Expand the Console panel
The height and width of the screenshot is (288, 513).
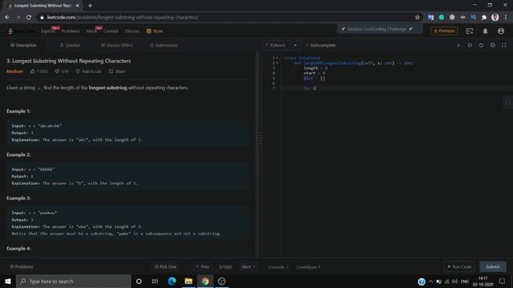[278, 267]
